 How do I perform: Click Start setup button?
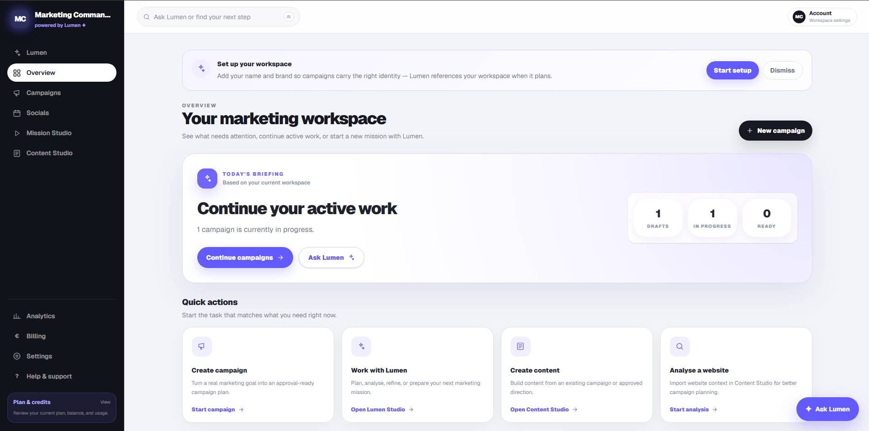pyautogui.click(x=732, y=70)
